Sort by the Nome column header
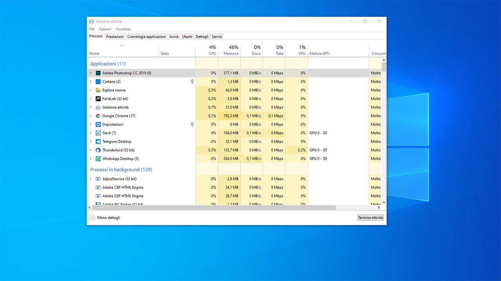501x281 pixels. [x=123, y=50]
